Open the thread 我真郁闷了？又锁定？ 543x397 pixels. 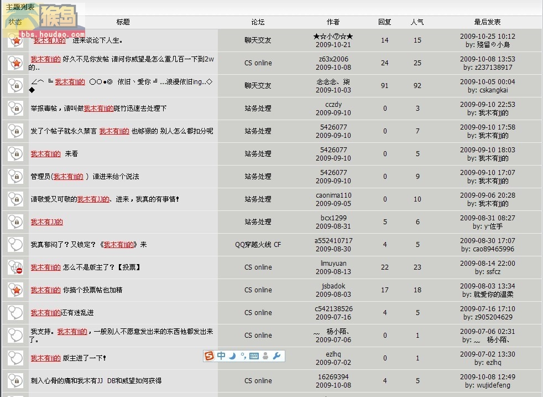pos(88,244)
